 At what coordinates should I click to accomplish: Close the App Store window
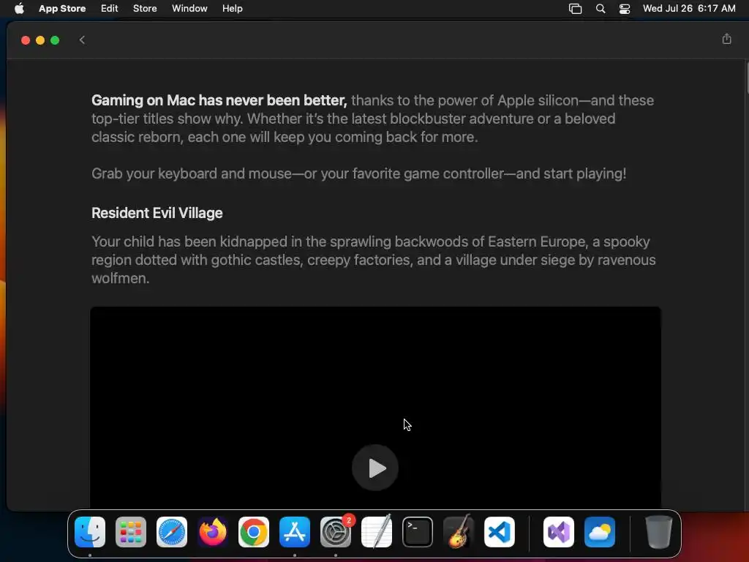point(26,40)
